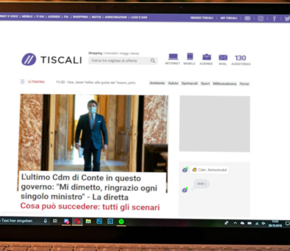The height and width of the screenshot is (251, 290).
Task: Open Mutui in the purple top bar
Action: tap(96, 17)
